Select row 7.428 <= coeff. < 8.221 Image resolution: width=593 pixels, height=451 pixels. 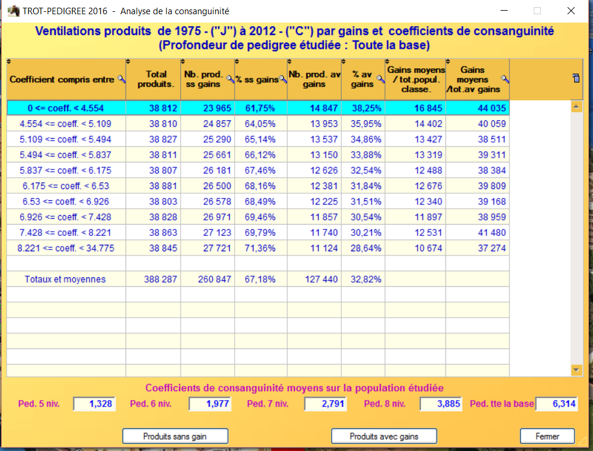(x=258, y=232)
